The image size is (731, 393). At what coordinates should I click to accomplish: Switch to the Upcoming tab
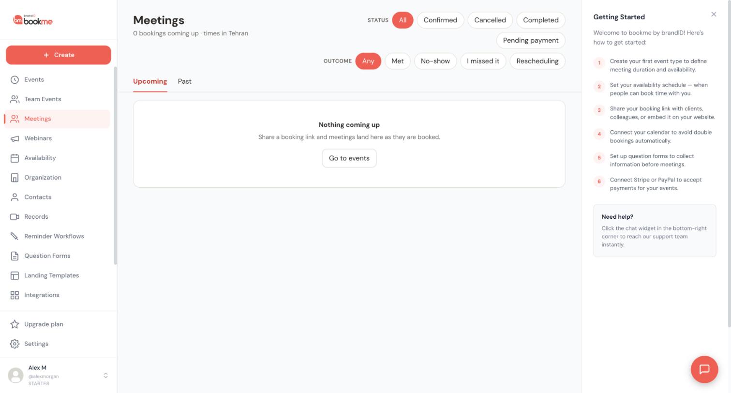150,81
